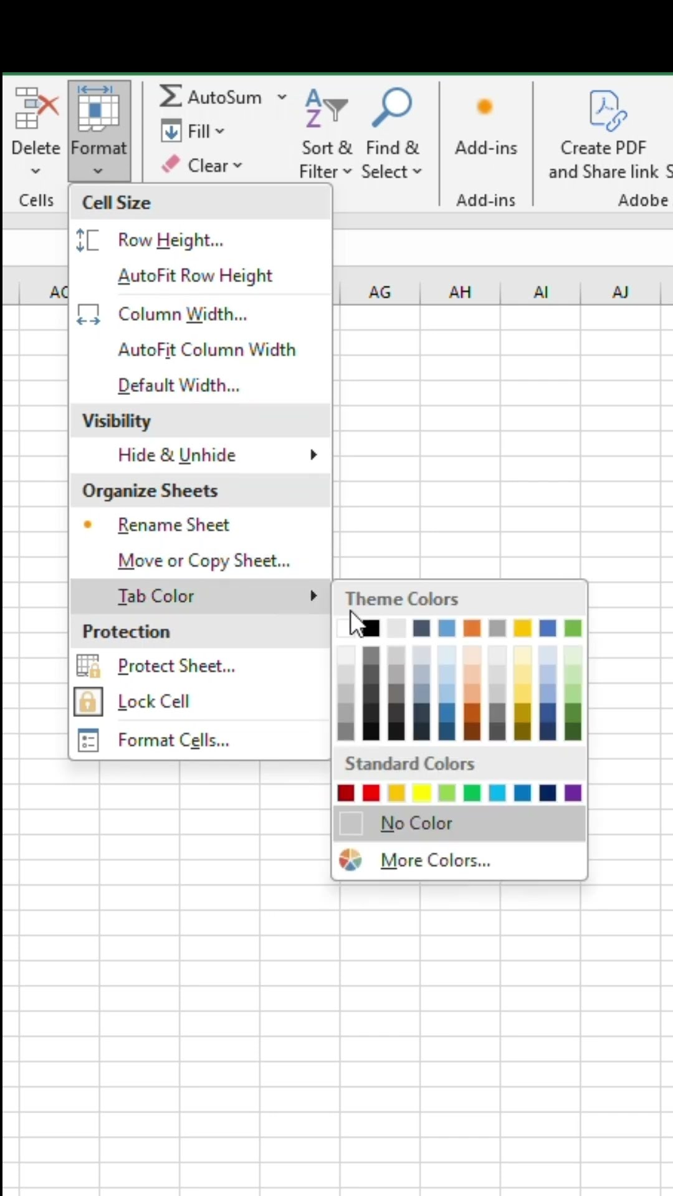Click the Delete cells icon
The image size is (673, 1196).
[x=36, y=109]
